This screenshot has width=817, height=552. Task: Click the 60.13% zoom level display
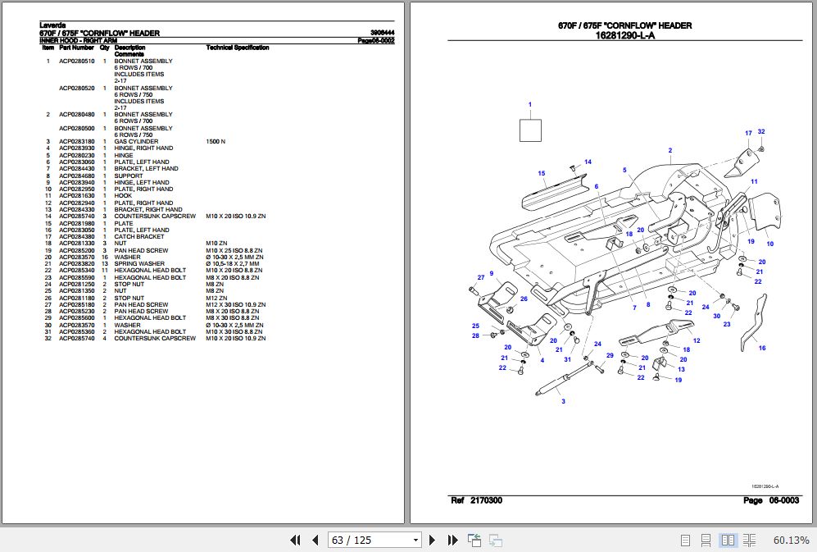792,540
